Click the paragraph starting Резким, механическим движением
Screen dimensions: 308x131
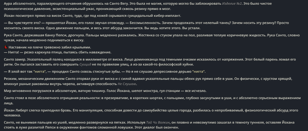[148, 81]
